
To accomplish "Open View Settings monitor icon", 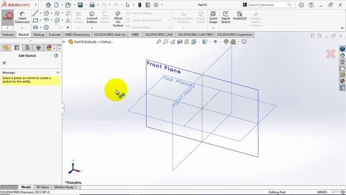I will point(244,42).
